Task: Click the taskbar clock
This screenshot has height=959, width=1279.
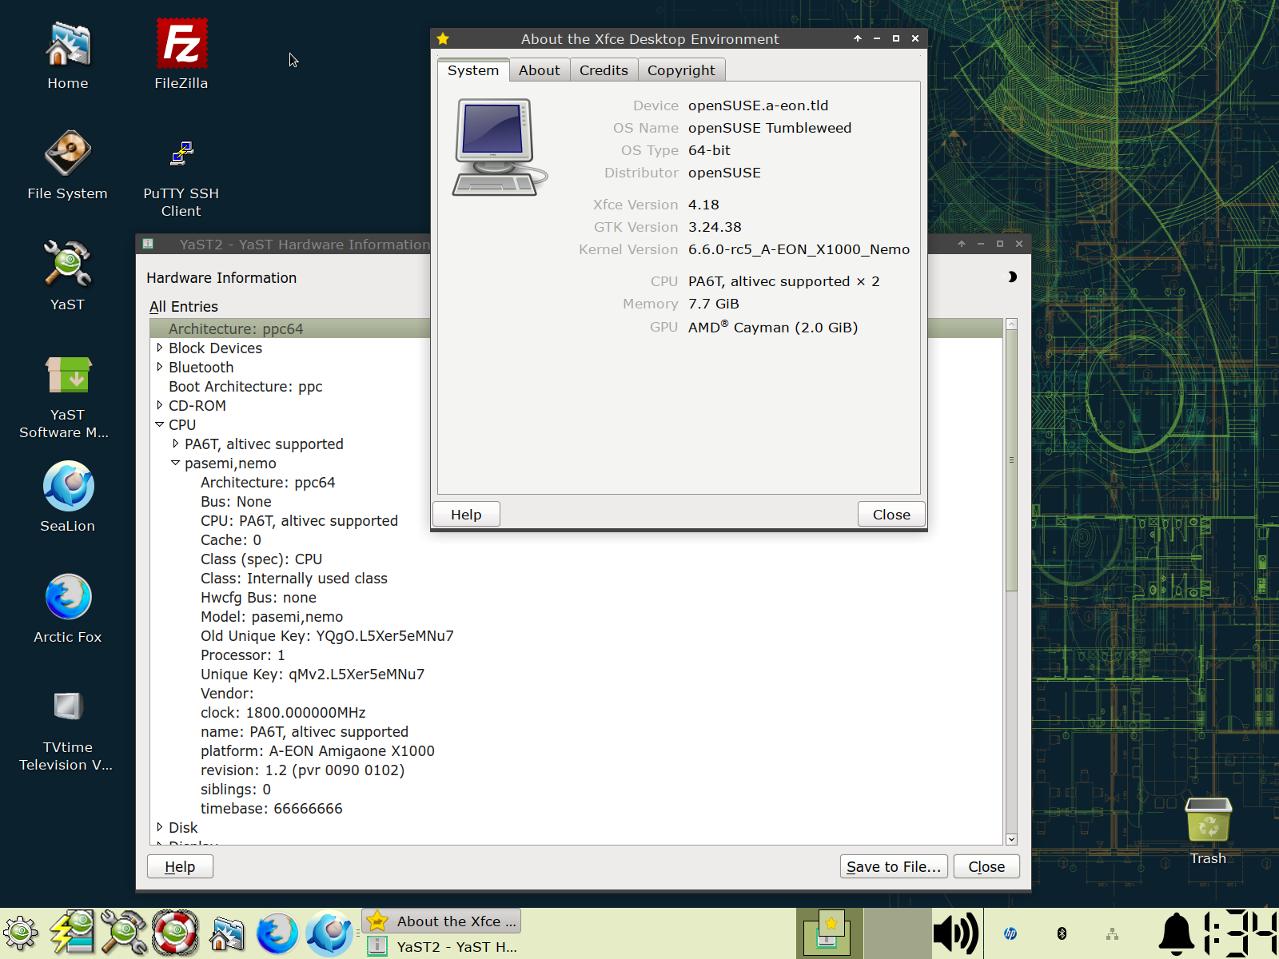Action: click(x=1240, y=933)
